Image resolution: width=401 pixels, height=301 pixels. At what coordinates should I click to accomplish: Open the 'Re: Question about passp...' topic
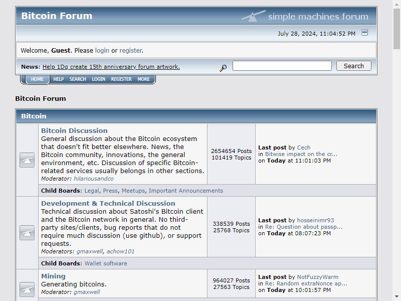pyautogui.click(x=304, y=227)
